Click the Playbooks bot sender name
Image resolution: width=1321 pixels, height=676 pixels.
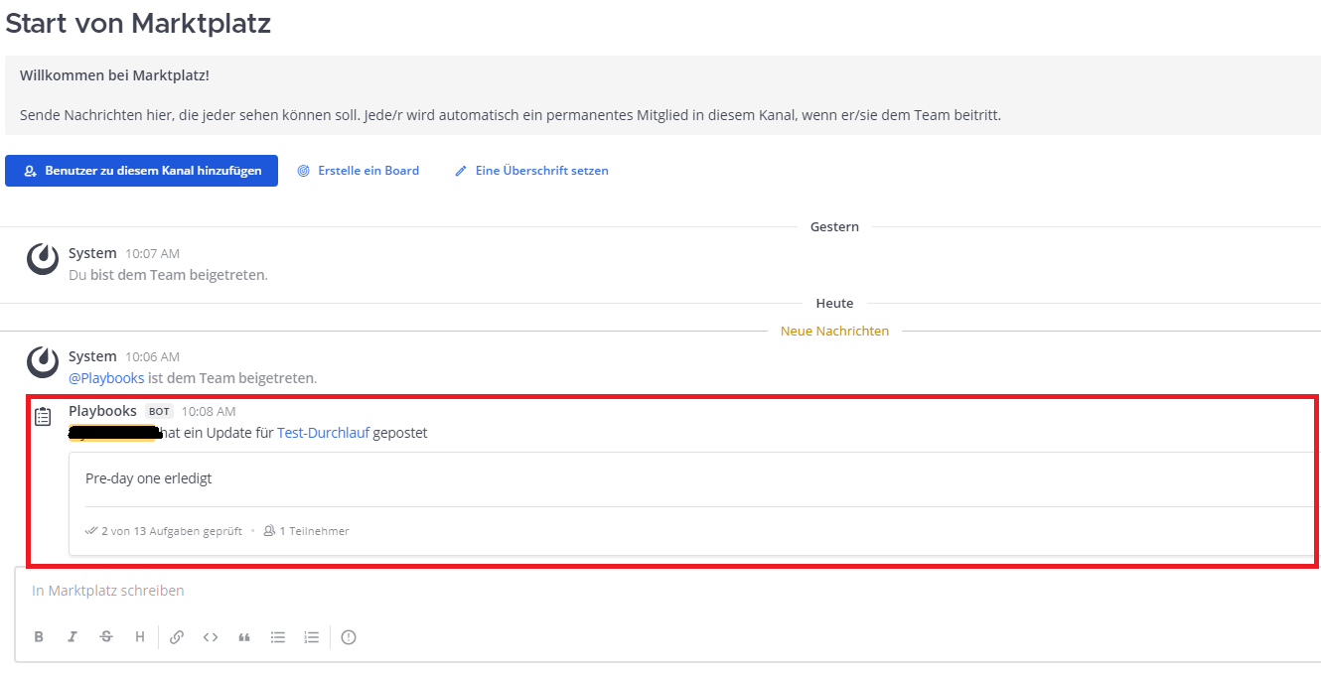coord(102,411)
